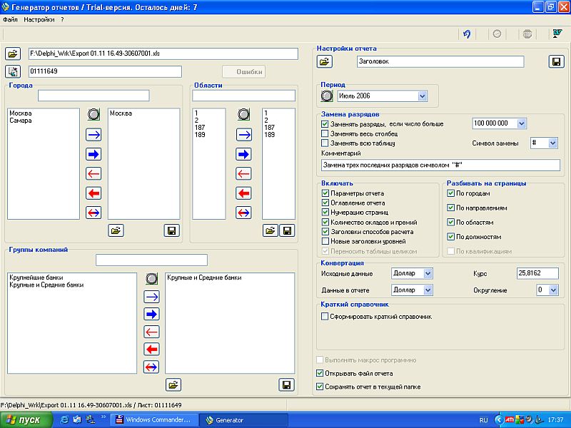The image size is (571, 428).
Task: Toggle Сформировать краткий справочник checkbox
Action: click(325, 316)
